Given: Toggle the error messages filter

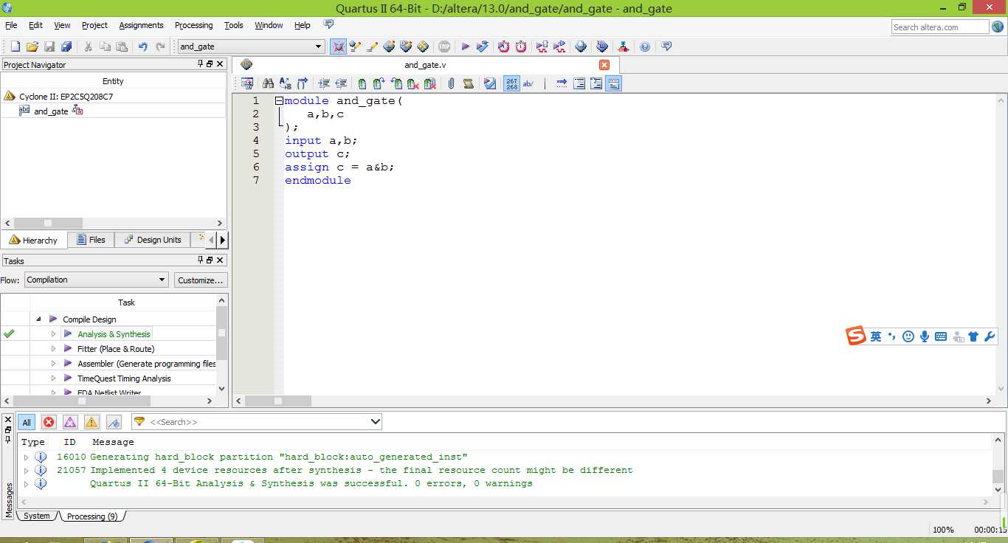Looking at the screenshot, I should (49, 422).
